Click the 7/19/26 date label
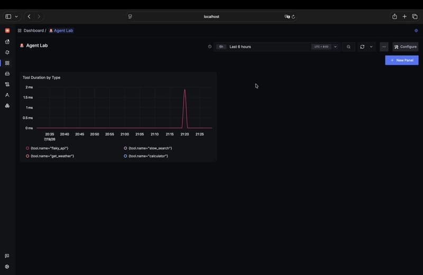 (x=49, y=139)
